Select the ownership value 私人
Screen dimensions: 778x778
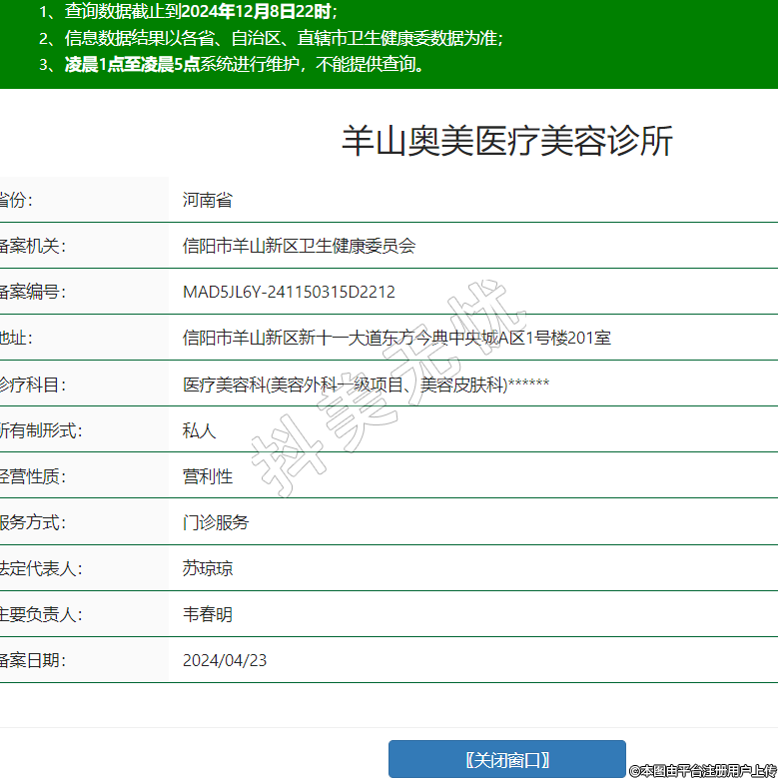(199, 430)
